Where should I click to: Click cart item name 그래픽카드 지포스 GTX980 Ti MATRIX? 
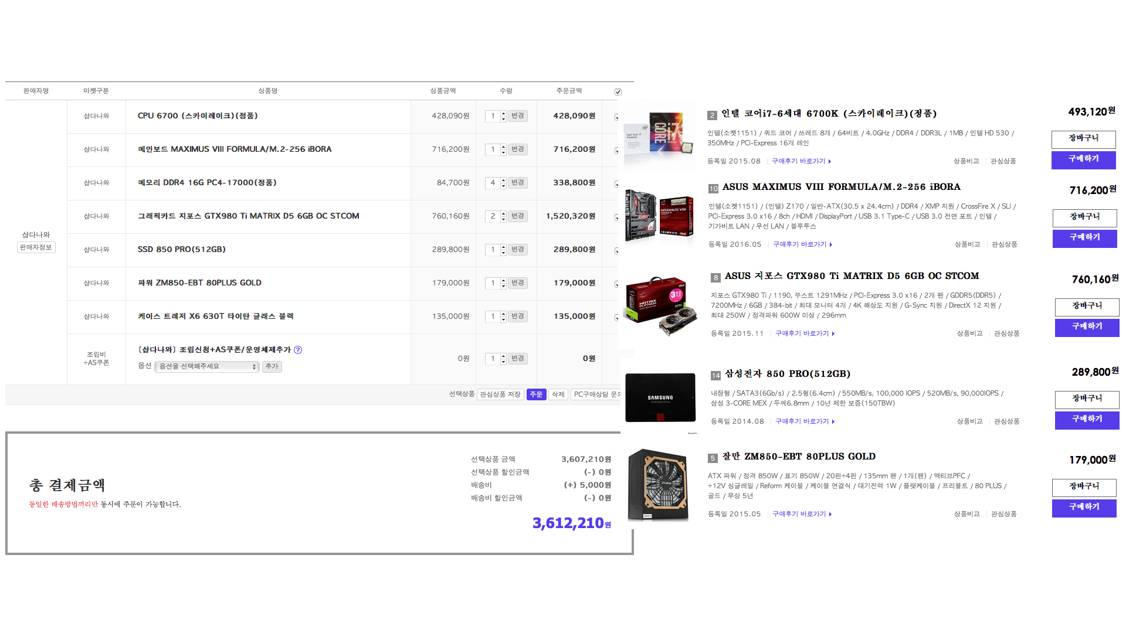(x=249, y=216)
